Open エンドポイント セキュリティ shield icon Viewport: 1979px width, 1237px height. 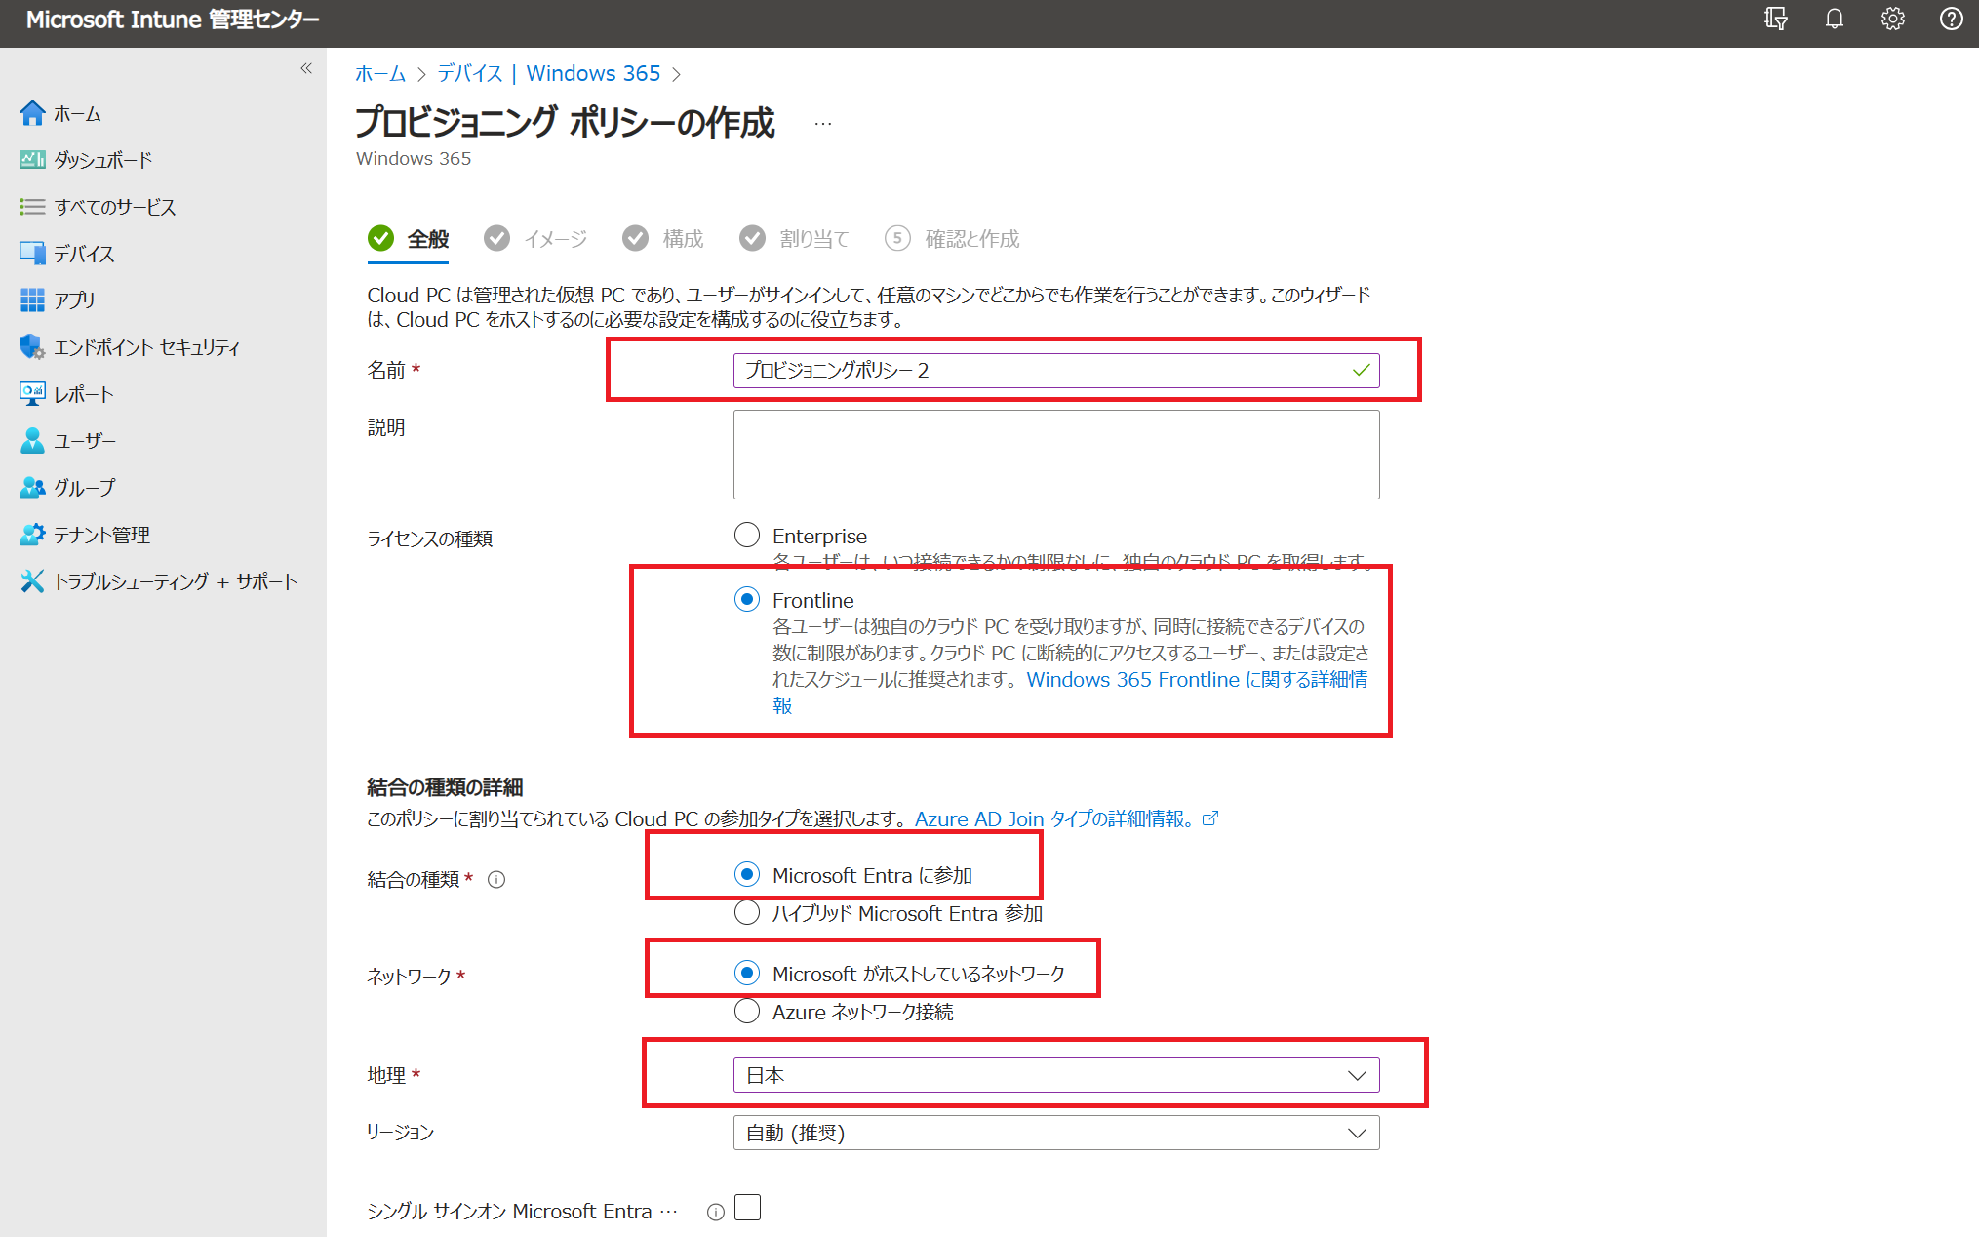click(32, 346)
